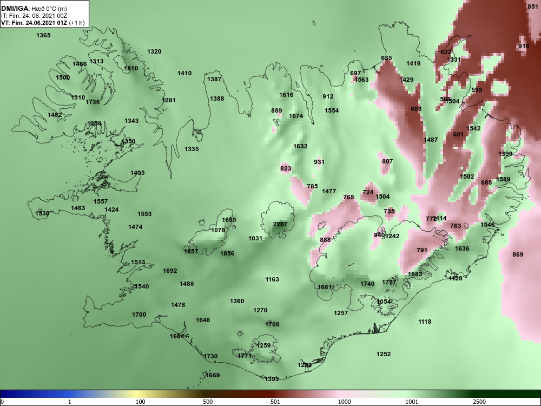Click the color scale bar below the map
This screenshot has width=541, height=406.
(x=270, y=394)
